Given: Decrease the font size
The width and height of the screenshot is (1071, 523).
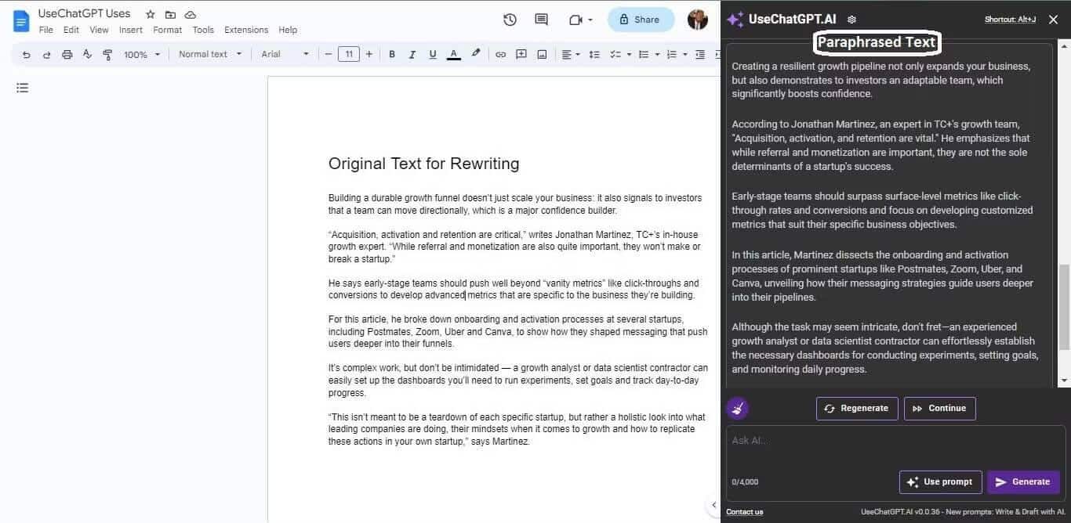Looking at the screenshot, I should 328,54.
